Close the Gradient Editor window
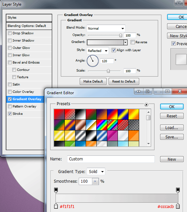The height and width of the screenshot is (212, 187). coord(180,92)
